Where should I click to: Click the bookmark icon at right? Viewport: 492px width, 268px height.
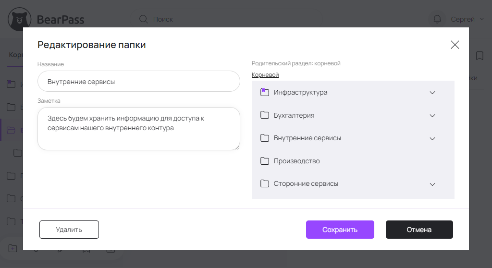[x=479, y=56]
